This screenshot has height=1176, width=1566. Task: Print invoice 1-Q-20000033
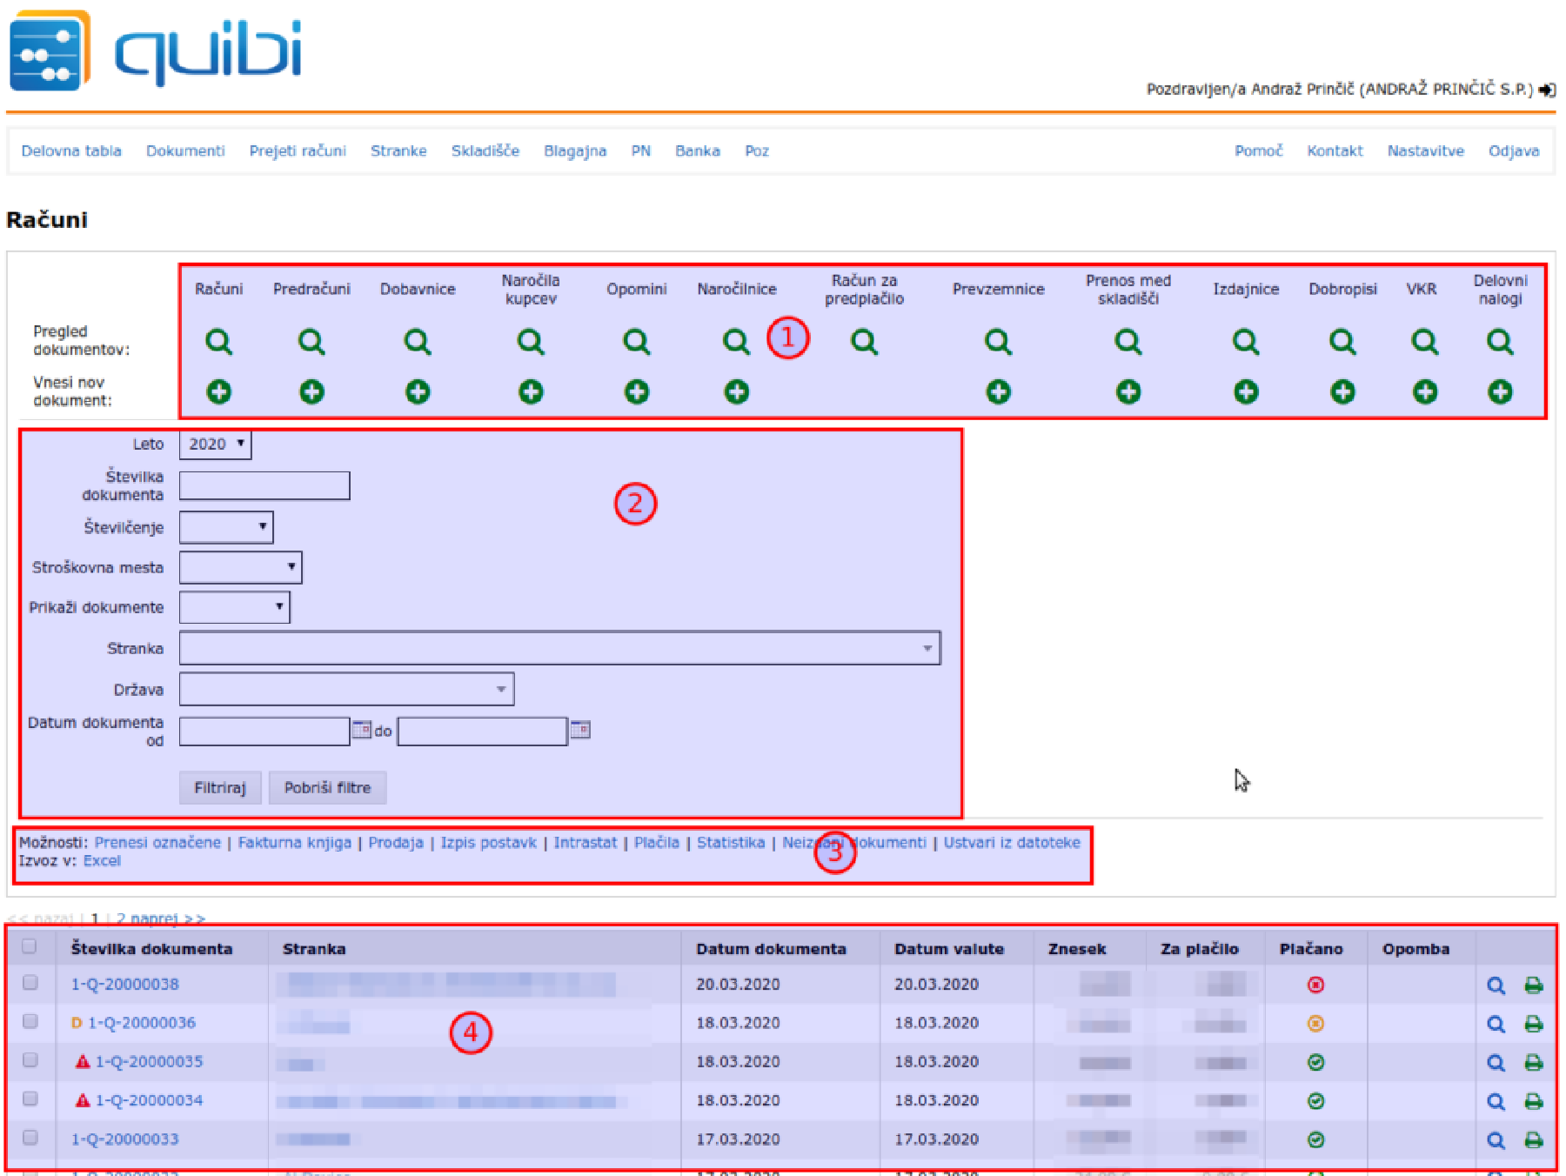pos(1534,1140)
